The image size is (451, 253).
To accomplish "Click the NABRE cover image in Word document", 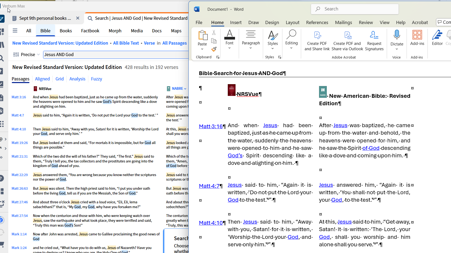I will coord(323,92).
